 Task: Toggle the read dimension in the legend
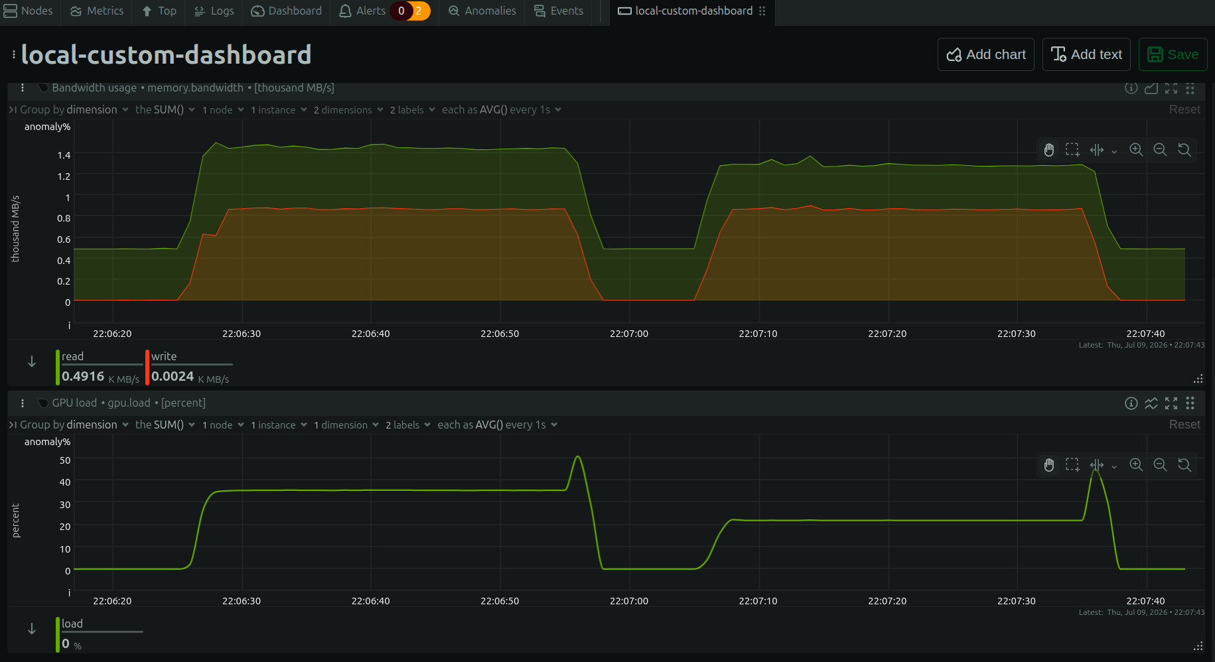coord(100,367)
